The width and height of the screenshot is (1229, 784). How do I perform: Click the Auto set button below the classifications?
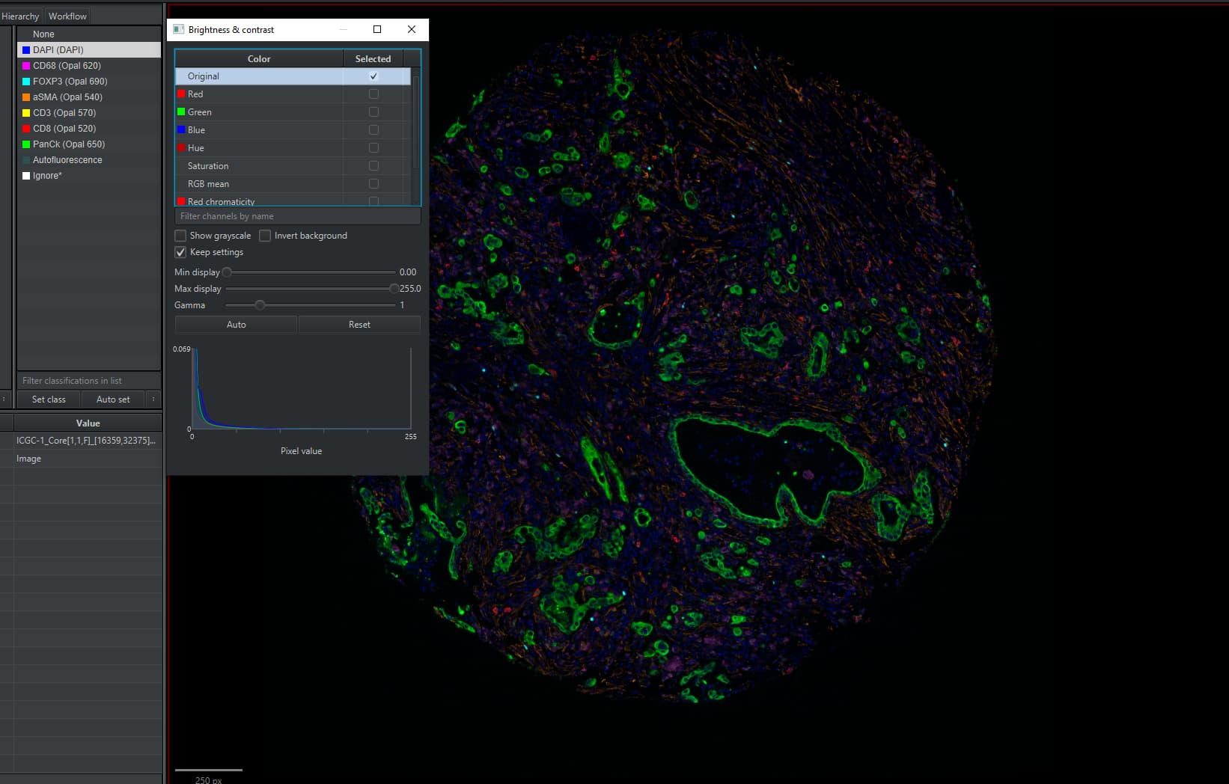[113, 399]
